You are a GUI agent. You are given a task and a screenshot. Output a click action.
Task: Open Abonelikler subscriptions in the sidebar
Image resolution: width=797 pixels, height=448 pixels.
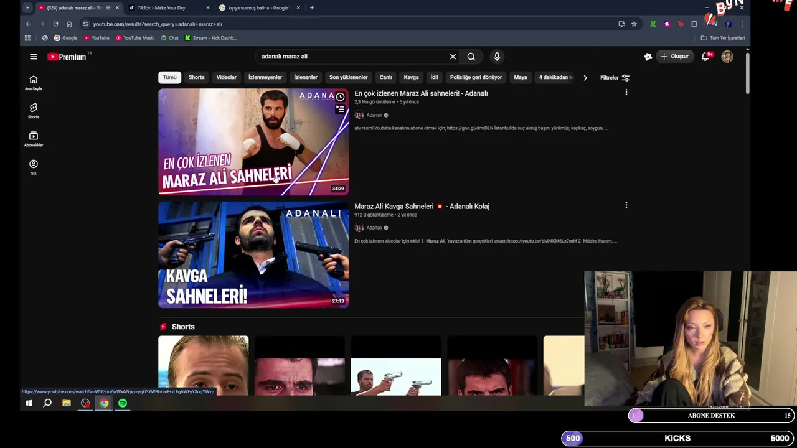coord(34,139)
